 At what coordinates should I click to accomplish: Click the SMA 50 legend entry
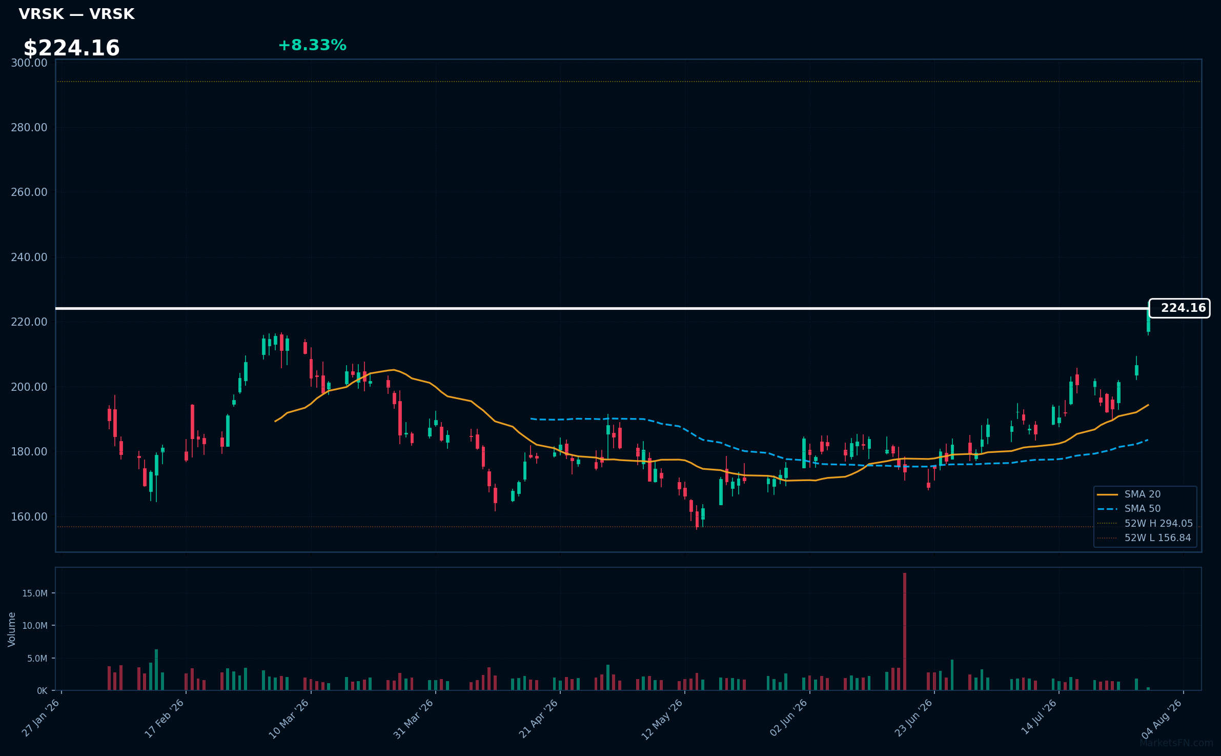coord(1128,509)
